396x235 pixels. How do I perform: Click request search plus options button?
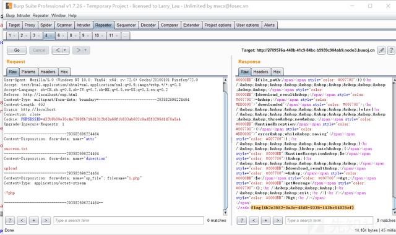(33, 220)
